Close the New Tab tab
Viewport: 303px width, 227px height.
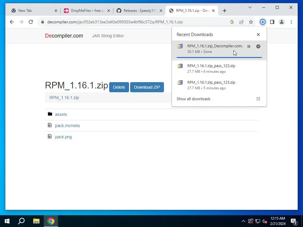(56, 11)
